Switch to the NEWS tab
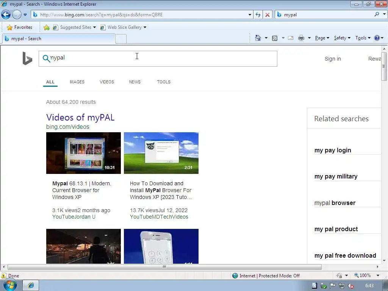The height and width of the screenshot is (291, 388). pos(135,82)
